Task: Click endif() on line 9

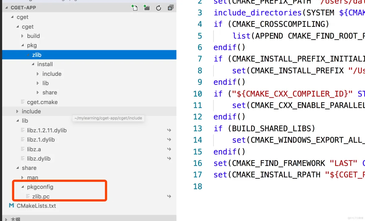Action: click(229, 82)
